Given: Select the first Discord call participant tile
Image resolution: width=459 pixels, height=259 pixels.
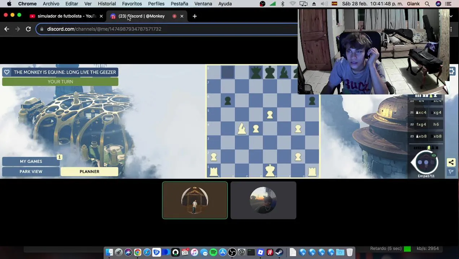Looking at the screenshot, I should point(195,201).
